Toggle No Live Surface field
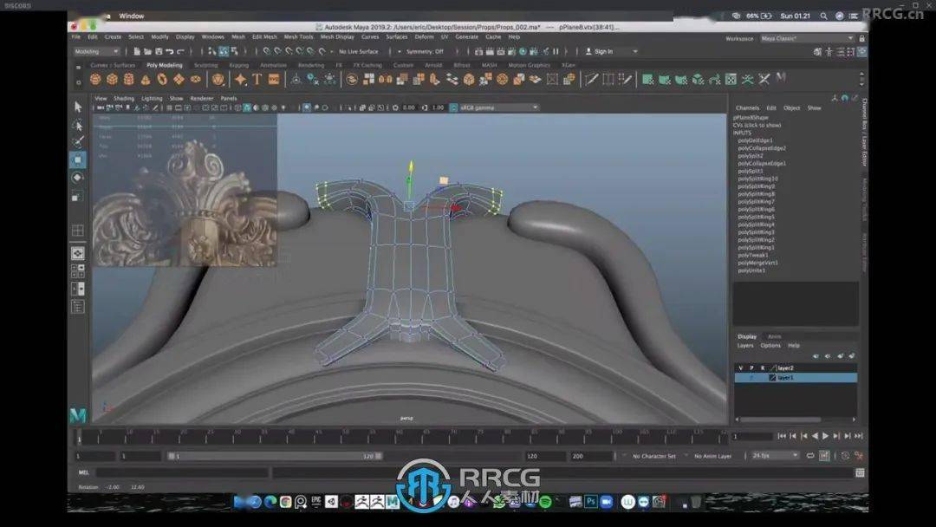The width and height of the screenshot is (936, 527). pos(359,52)
